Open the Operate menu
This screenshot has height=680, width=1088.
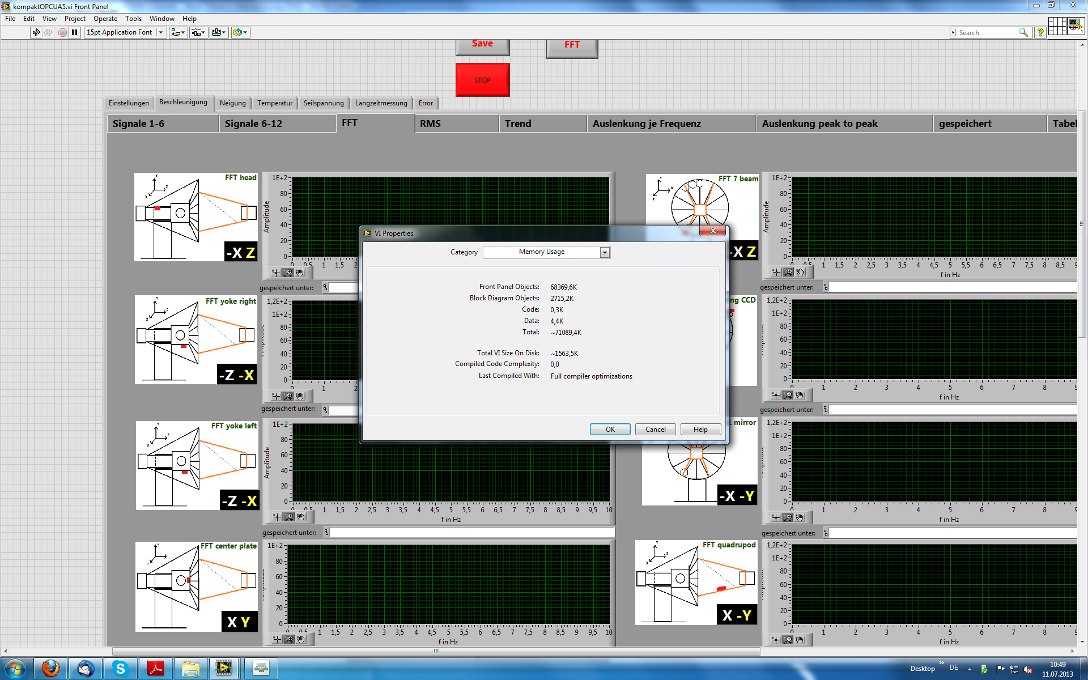pyautogui.click(x=105, y=19)
